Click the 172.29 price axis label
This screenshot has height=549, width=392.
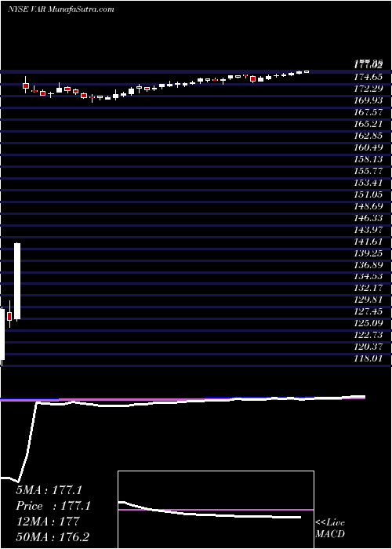pyautogui.click(x=368, y=89)
